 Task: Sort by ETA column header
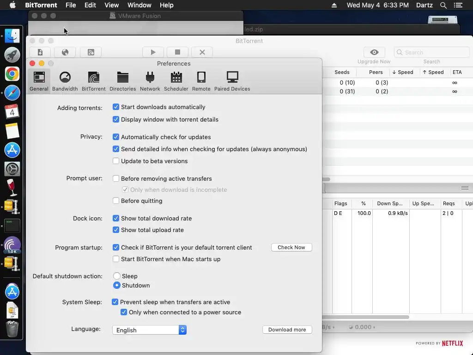[457, 72]
